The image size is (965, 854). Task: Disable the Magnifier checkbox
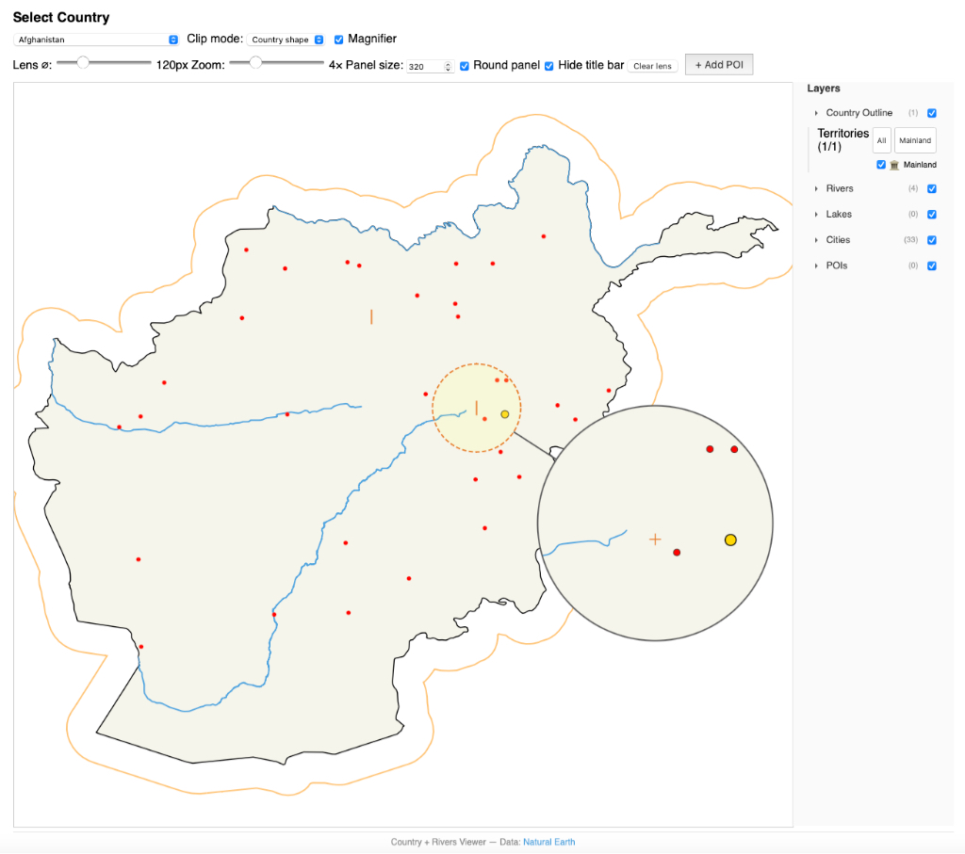pos(339,40)
